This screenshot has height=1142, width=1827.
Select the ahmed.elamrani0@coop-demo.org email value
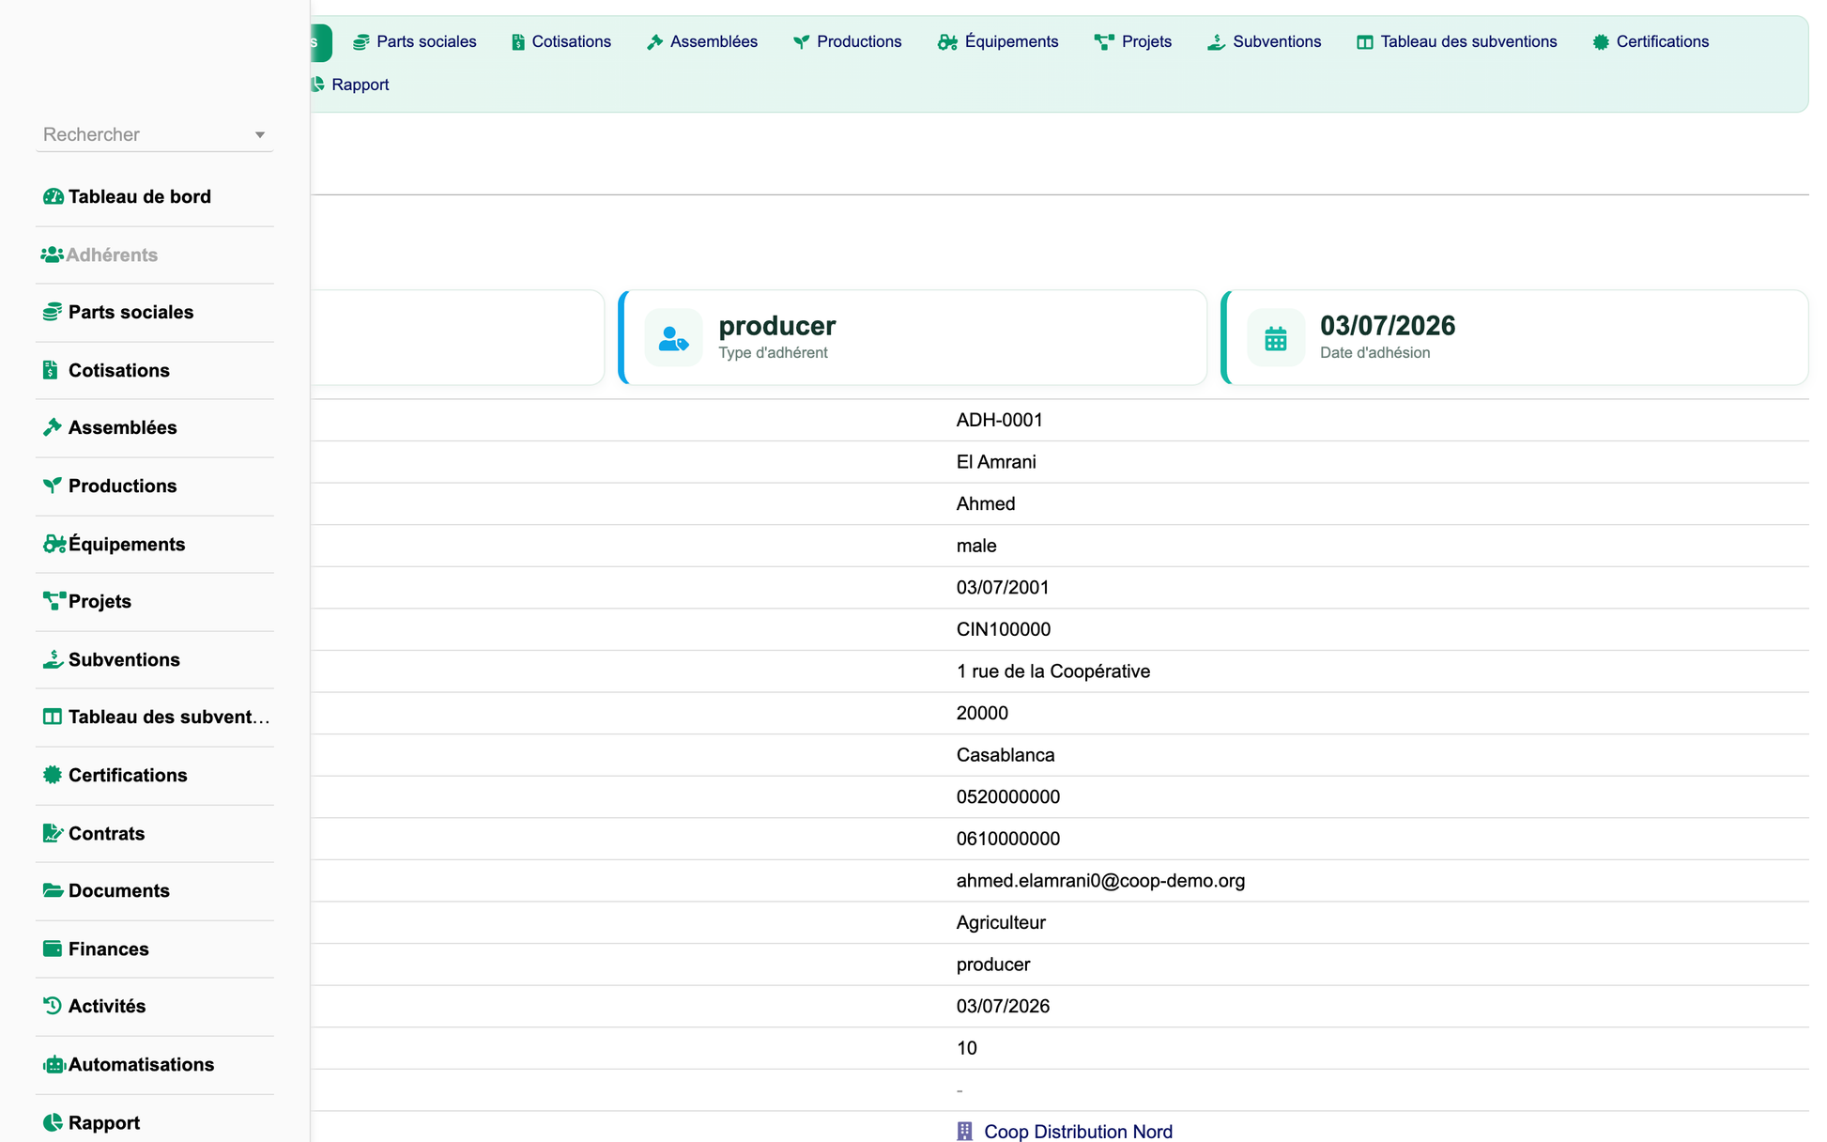(1100, 881)
